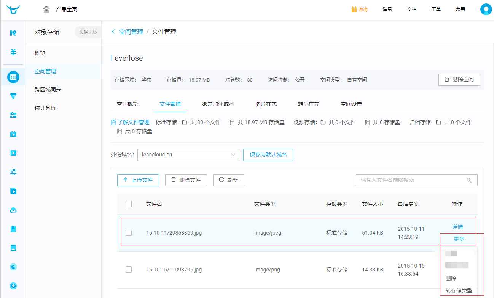The image size is (494, 298).
Task: Focus the file name prefix search field
Action: [416, 180]
